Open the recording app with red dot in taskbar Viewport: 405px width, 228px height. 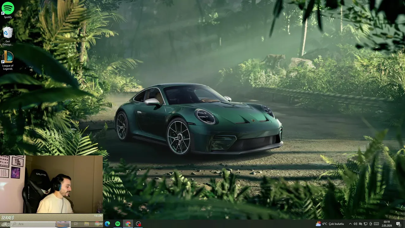pos(138,224)
